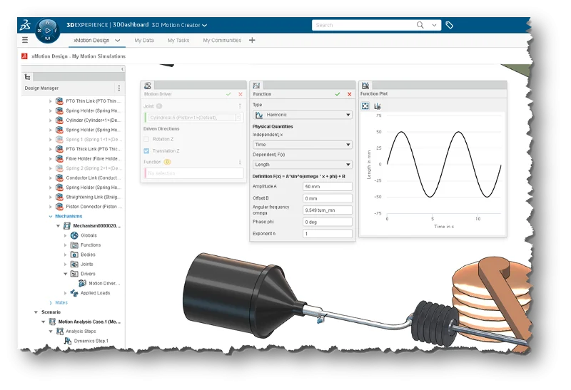Collapse the Mechanisms section

tap(51, 217)
